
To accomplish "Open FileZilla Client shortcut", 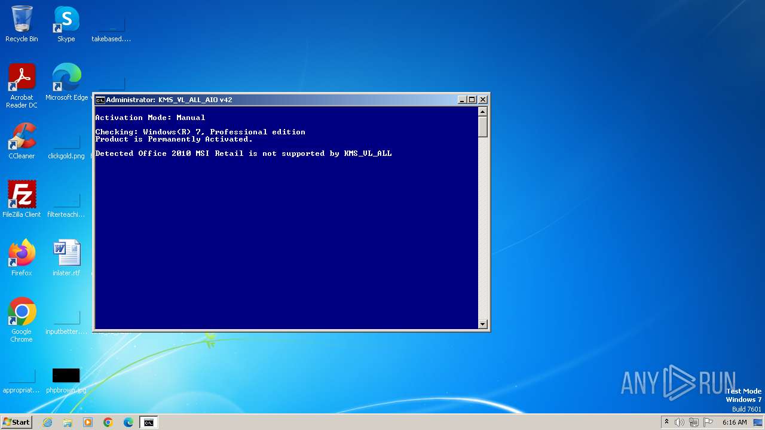I will [22, 199].
